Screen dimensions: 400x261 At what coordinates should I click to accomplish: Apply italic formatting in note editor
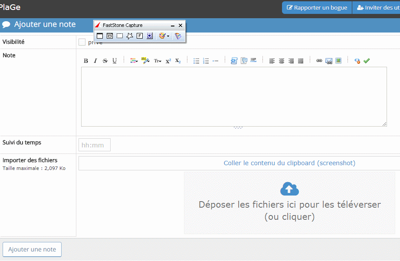95,61
